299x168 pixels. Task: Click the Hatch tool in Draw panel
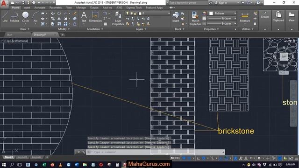[43, 24]
